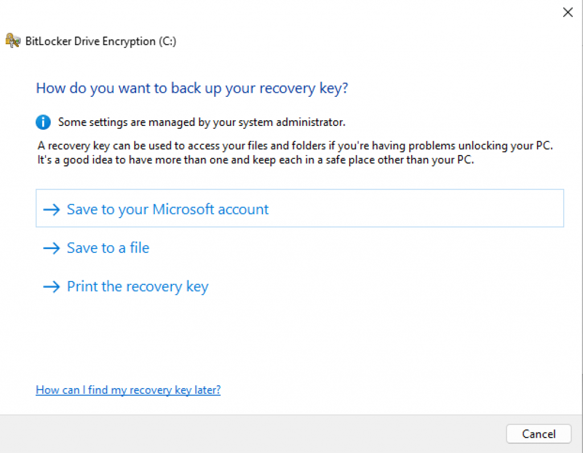Viewport: 583px width, 453px height.
Task: Click the arrow icon beside Save to a file
Action: pyautogui.click(x=52, y=248)
